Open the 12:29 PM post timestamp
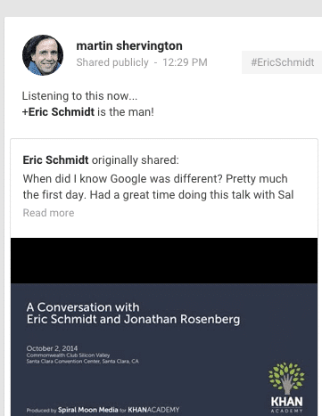Viewport: 322px width, 416px height. (185, 62)
